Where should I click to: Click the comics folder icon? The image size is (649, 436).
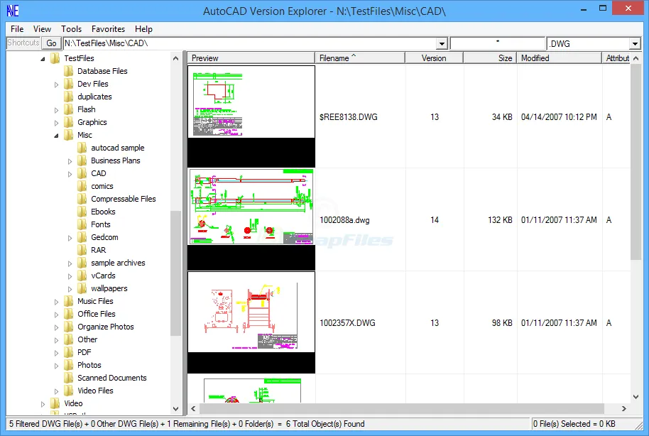82,186
